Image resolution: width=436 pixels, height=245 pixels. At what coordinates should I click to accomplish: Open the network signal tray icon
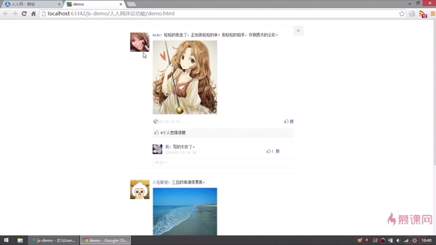[x=406, y=240]
